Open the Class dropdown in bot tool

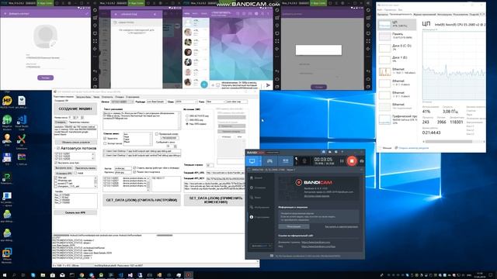[x=186, y=102]
